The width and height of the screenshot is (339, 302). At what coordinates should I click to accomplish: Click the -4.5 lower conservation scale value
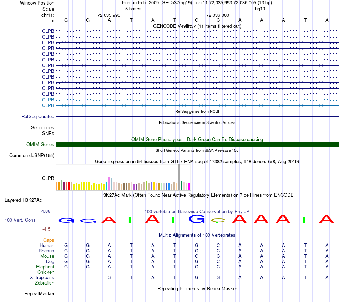[46, 229]
